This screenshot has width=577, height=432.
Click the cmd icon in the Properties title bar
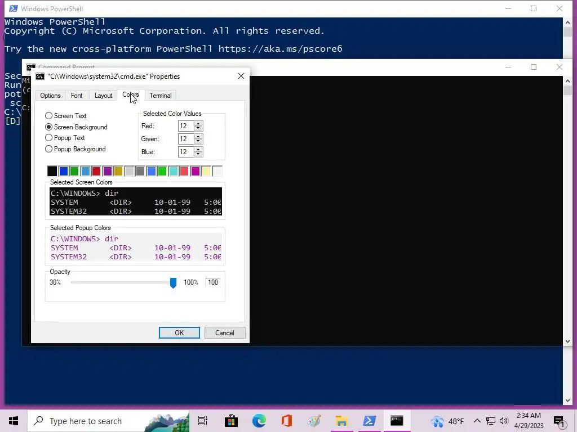click(40, 76)
